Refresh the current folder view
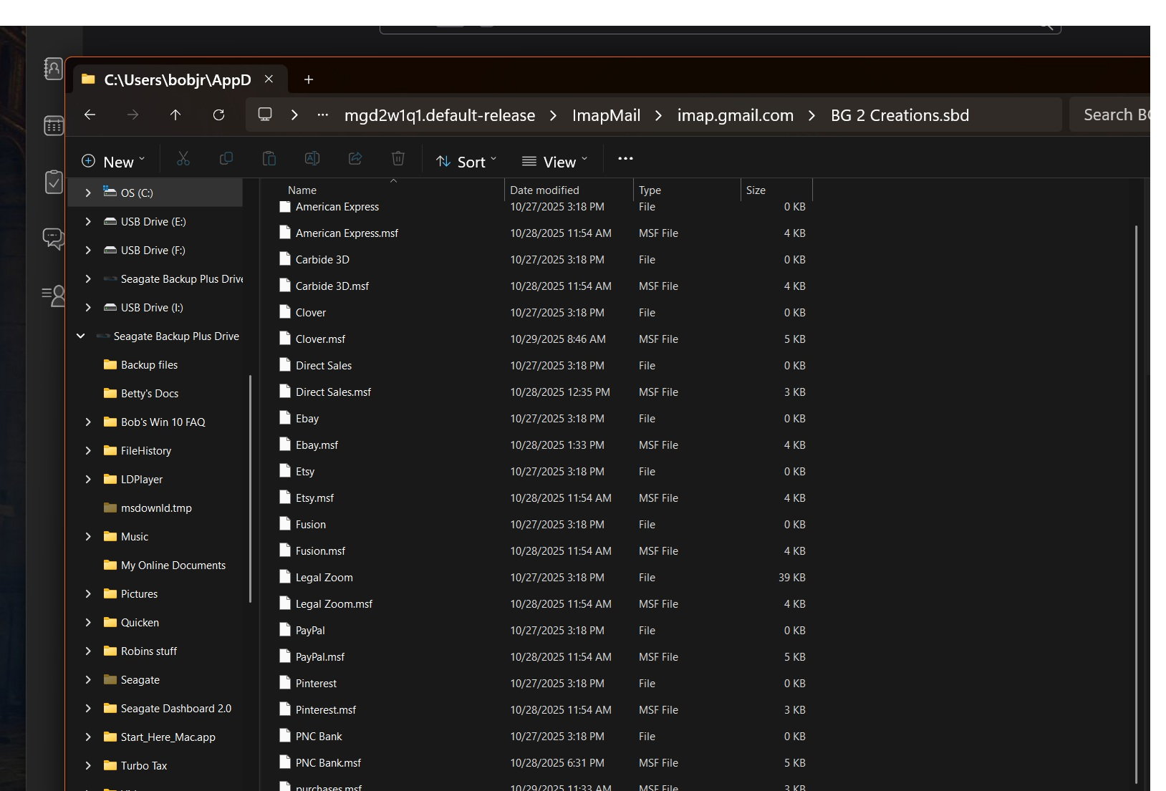1166x791 pixels. tap(219, 115)
